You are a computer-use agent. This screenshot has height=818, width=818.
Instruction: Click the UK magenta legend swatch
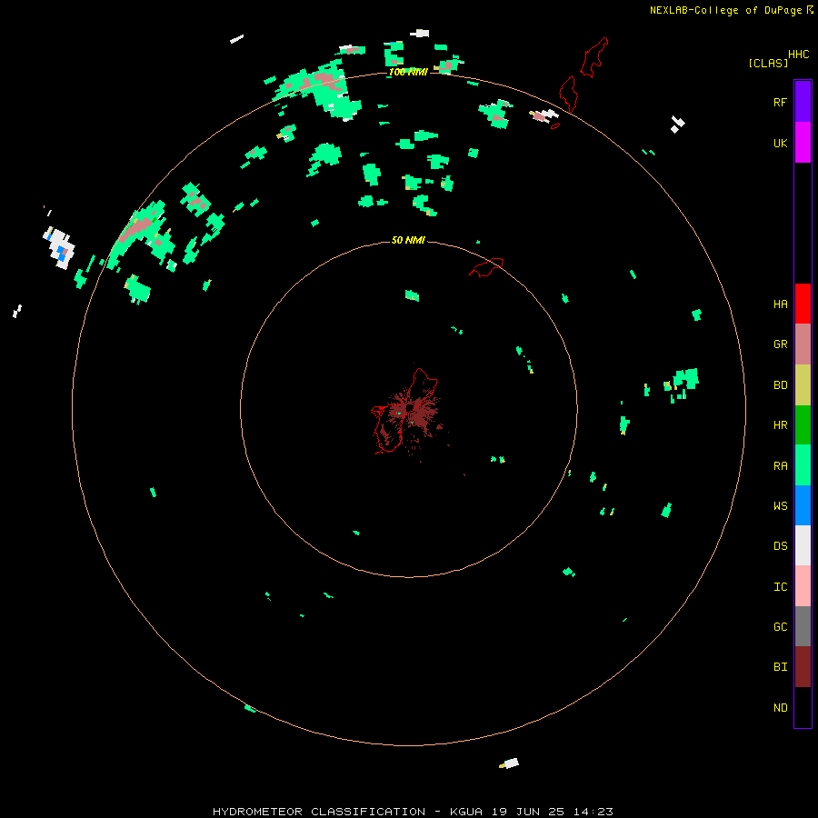coord(803,143)
